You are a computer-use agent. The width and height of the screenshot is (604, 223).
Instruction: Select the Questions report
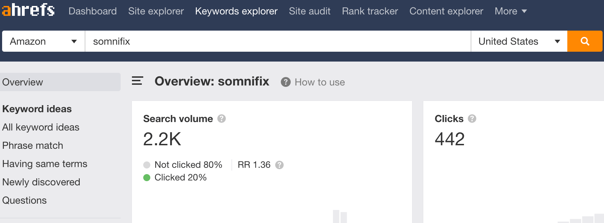point(24,200)
